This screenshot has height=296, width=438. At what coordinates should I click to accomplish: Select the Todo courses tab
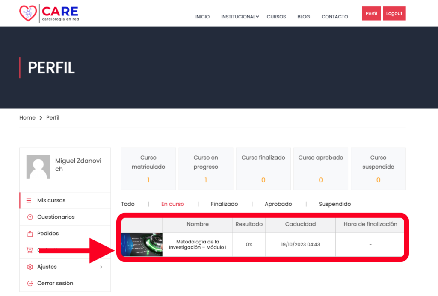[127, 204]
